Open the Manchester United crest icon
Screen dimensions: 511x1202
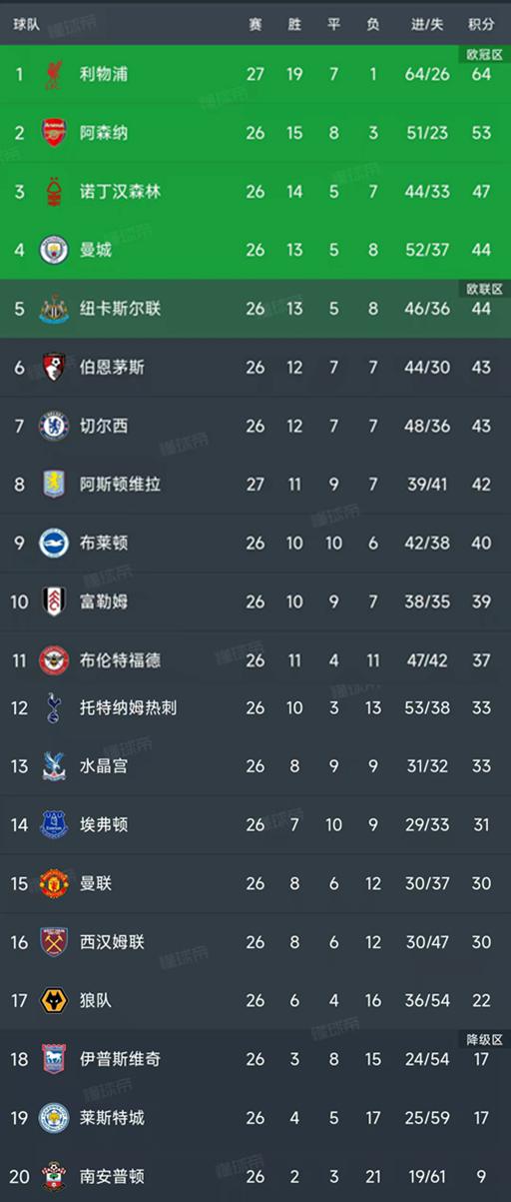coord(53,883)
